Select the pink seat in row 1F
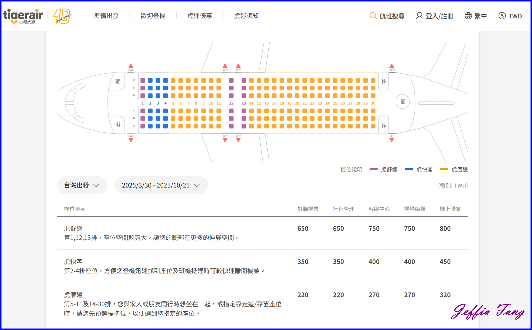This screenshot has width=532, height=330. (x=143, y=80)
